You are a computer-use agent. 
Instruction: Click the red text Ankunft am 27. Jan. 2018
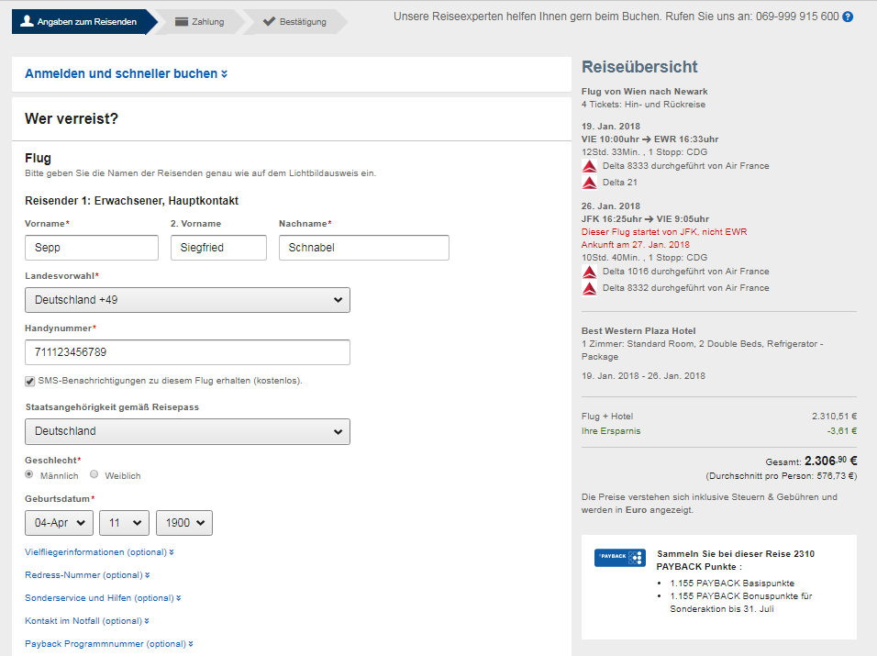tap(636, 244)
